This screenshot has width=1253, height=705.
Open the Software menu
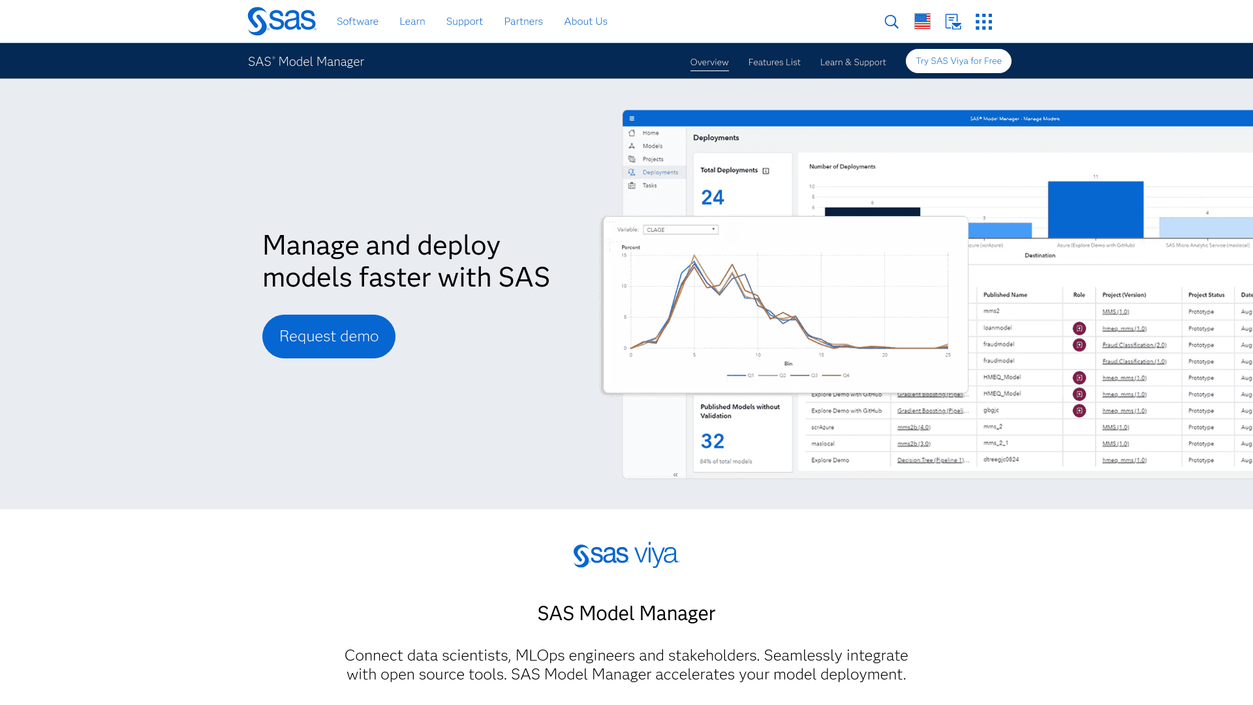357,21
